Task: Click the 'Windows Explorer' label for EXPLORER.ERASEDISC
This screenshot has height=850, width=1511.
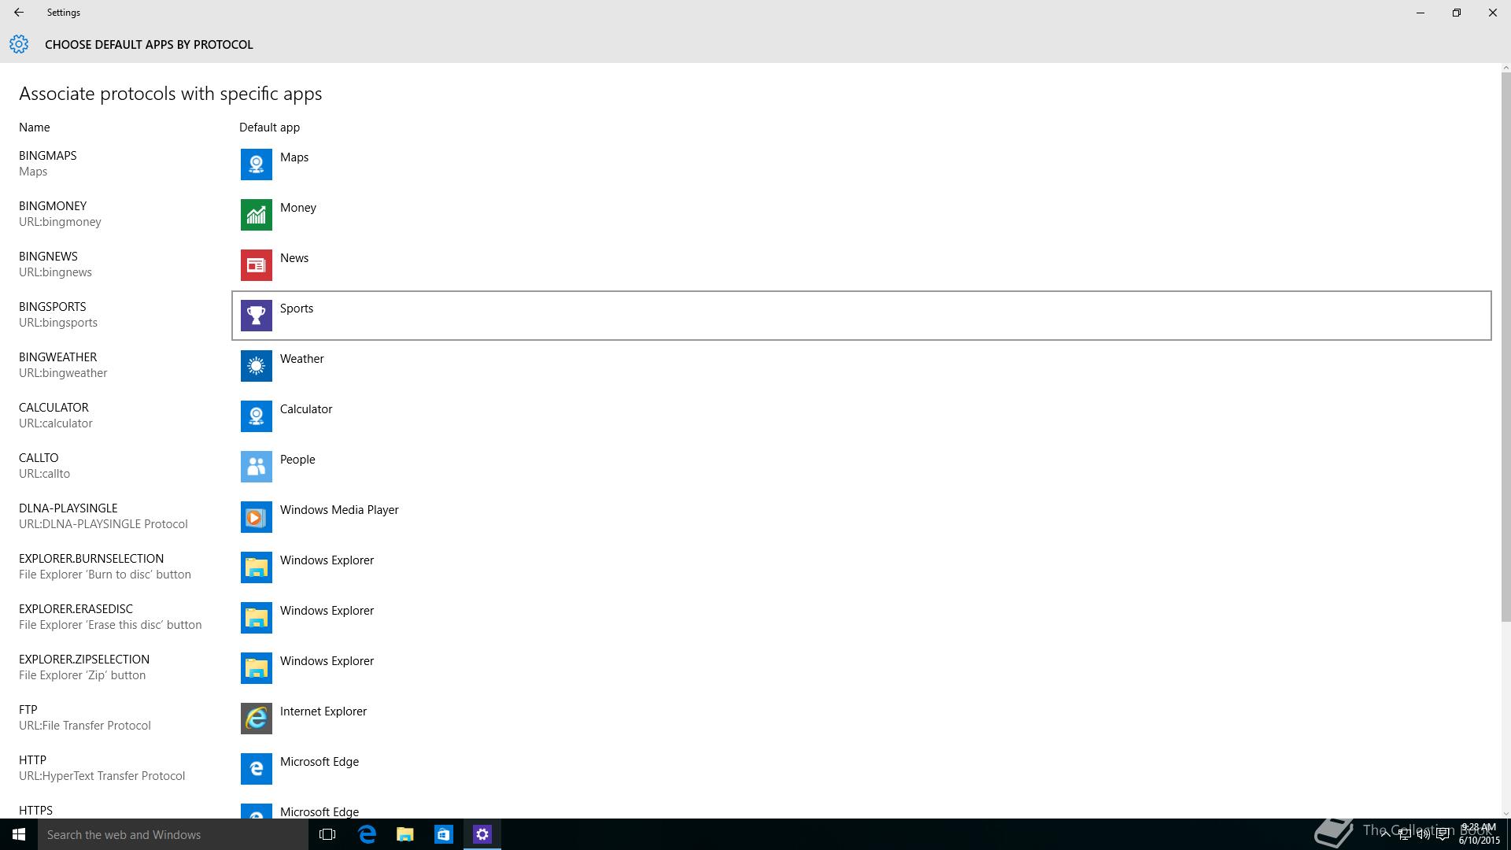Action: pyautogui.click(x=327, y=611)
